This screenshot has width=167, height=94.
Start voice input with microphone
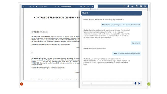(x=135, y=83)
